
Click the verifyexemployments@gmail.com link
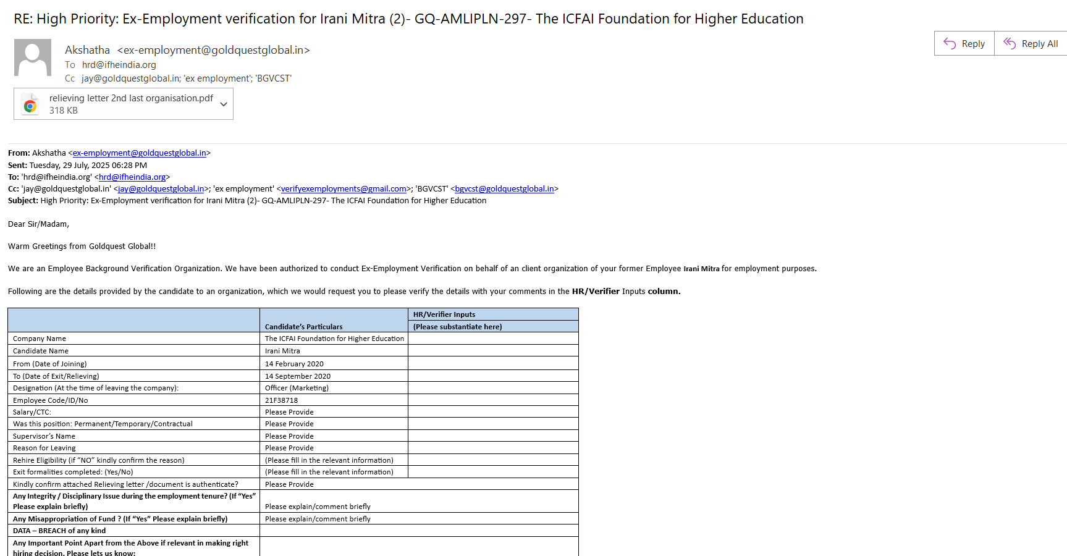click(344, 189)
